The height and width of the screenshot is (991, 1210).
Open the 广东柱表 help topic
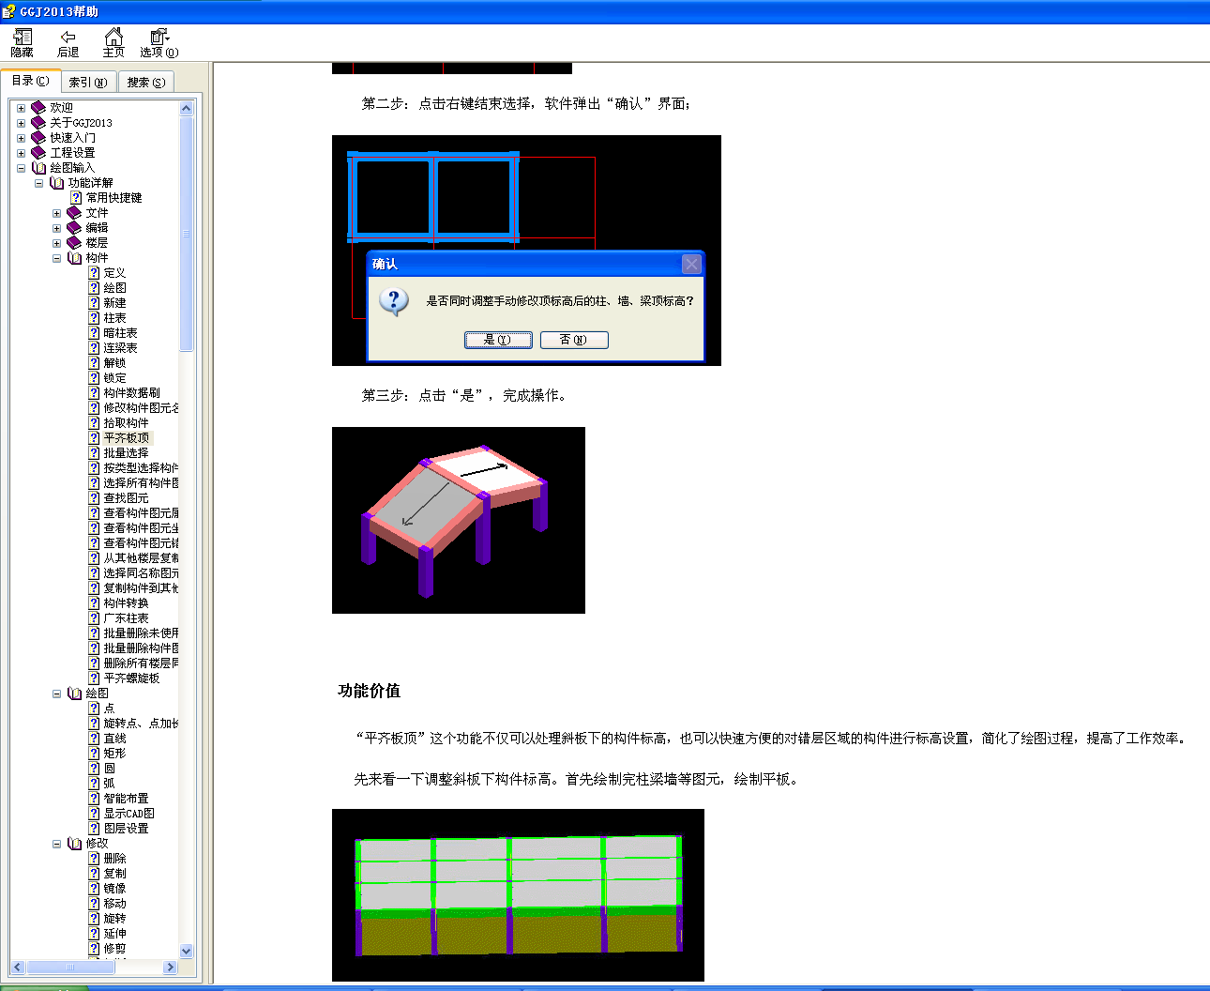click(x=126, y=618)
